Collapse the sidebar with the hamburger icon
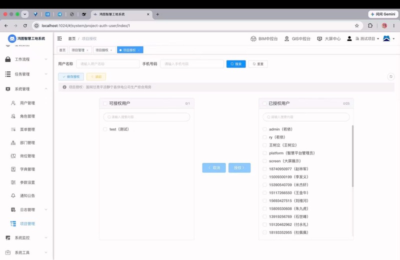The image size is (400, 260). pyautogui.click(x=59, y=38)
